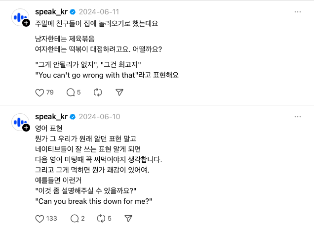Click verified badge on the June 11 post

click(x=72, y=12)
